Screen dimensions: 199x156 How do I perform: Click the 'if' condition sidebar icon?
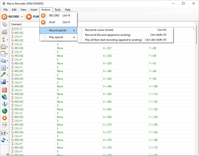click(3, 133)
